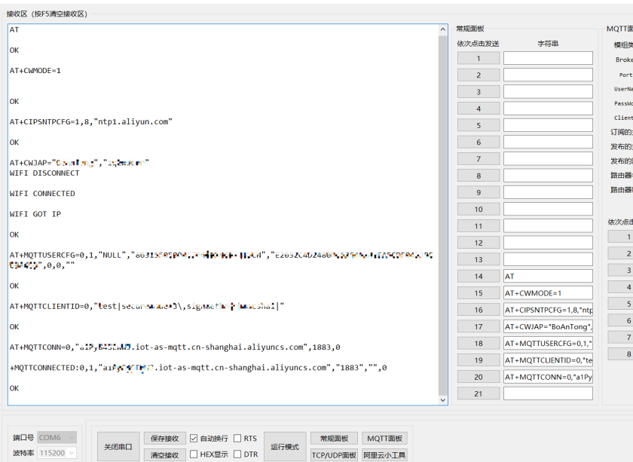Focus string field containing AT+CWMODE=1
The image size is (633, 462).
tap(548, 293)
